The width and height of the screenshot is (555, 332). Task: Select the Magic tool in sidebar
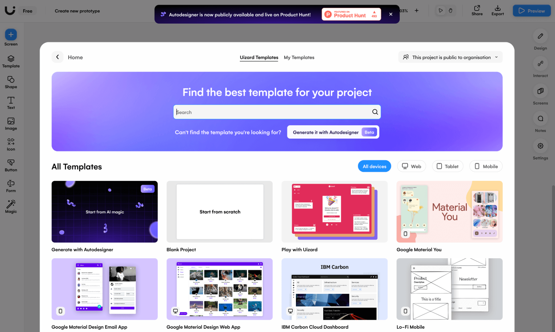11,206
